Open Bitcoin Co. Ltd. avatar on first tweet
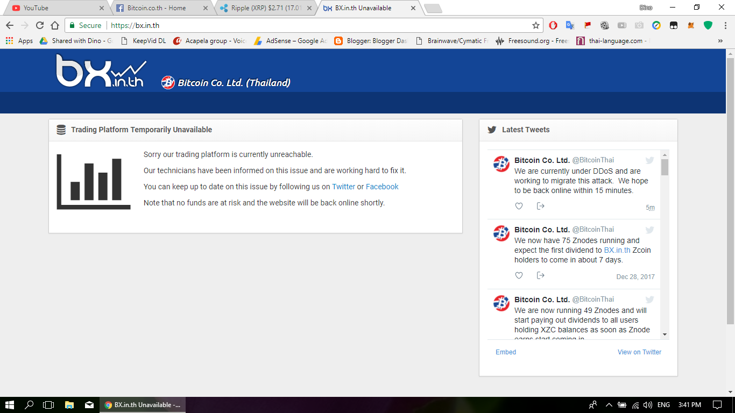 (501, 163)
